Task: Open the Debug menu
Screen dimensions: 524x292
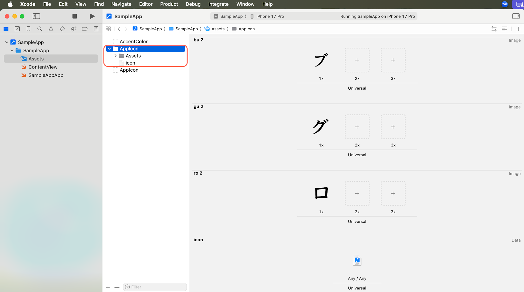Action: [x=193, y=4]
